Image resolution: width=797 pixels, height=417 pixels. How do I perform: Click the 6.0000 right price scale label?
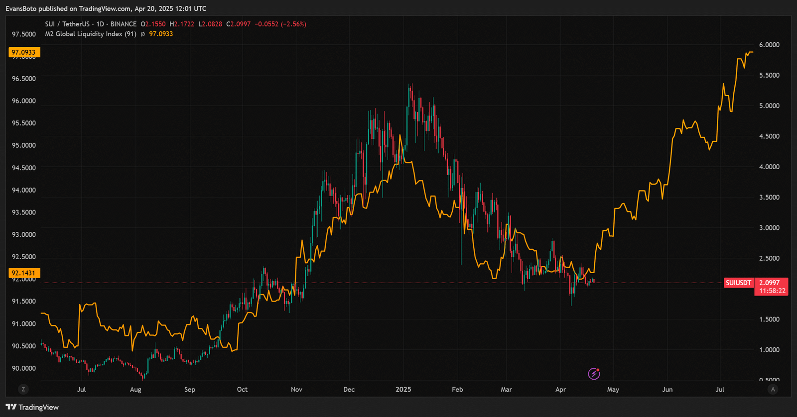tap(769, 45)
